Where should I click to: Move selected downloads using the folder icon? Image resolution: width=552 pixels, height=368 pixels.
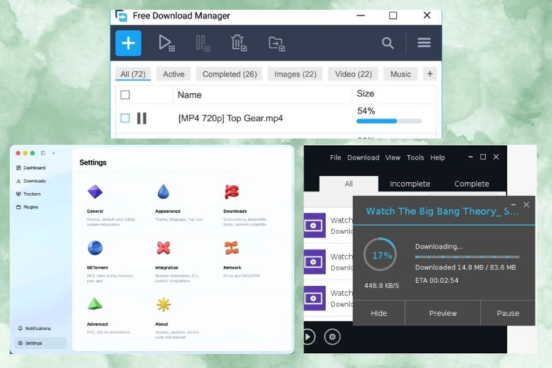tap(277, 44)
